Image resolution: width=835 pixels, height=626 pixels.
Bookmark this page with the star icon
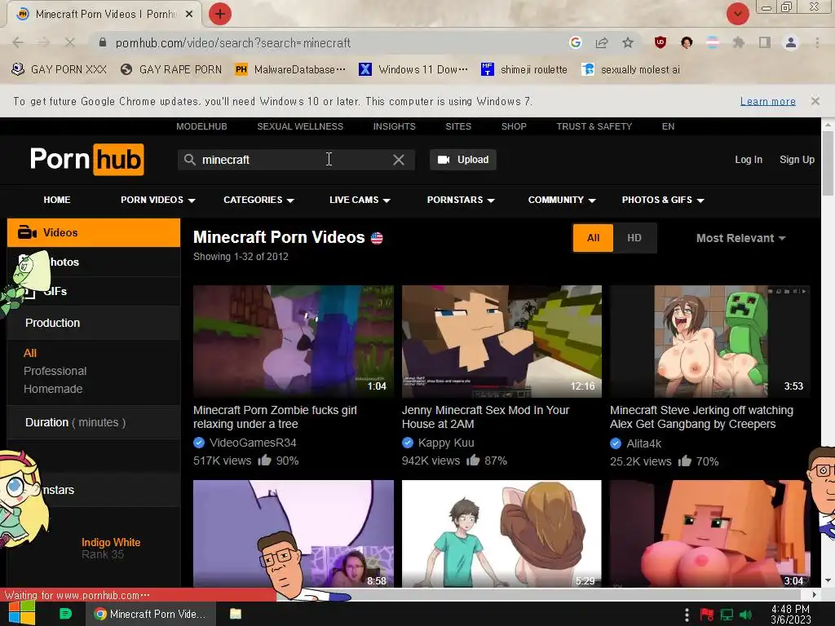coord(628,42)
